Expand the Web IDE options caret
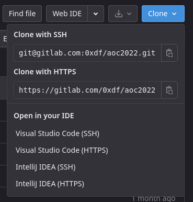Viewport: 193px width, 202px height. [x=96, y=14]
